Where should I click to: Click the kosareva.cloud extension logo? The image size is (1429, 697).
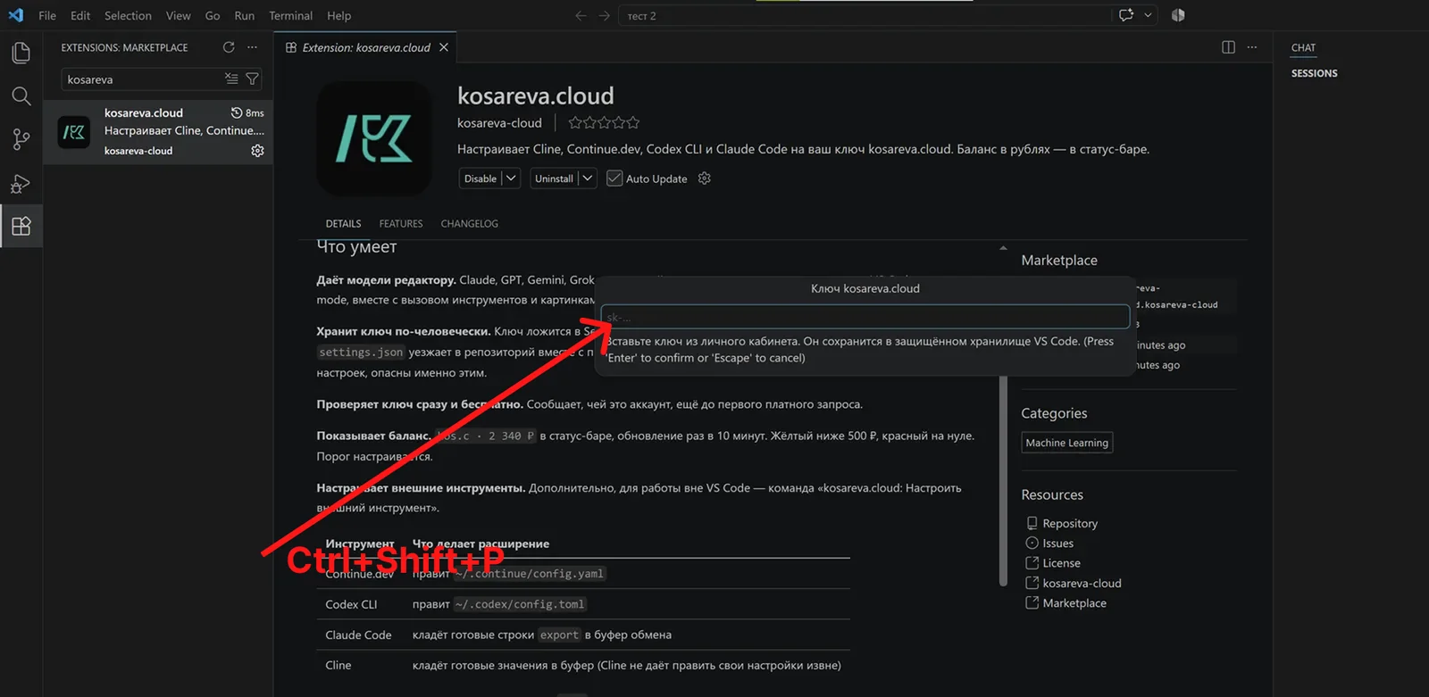(374, 138)
